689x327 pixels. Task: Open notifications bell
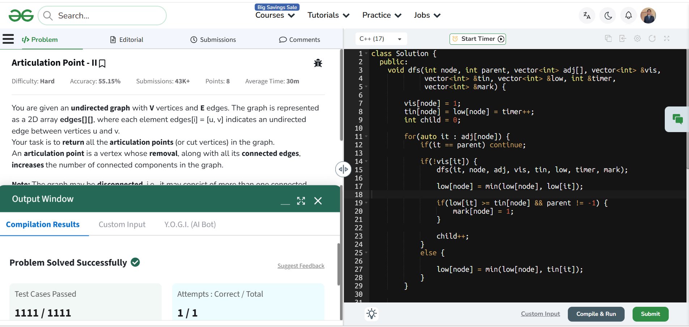629,16
